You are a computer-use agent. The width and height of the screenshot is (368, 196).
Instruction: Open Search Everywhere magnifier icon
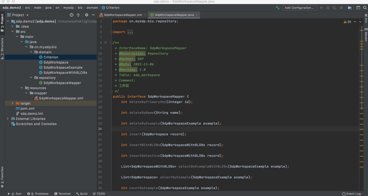point(365,8)
